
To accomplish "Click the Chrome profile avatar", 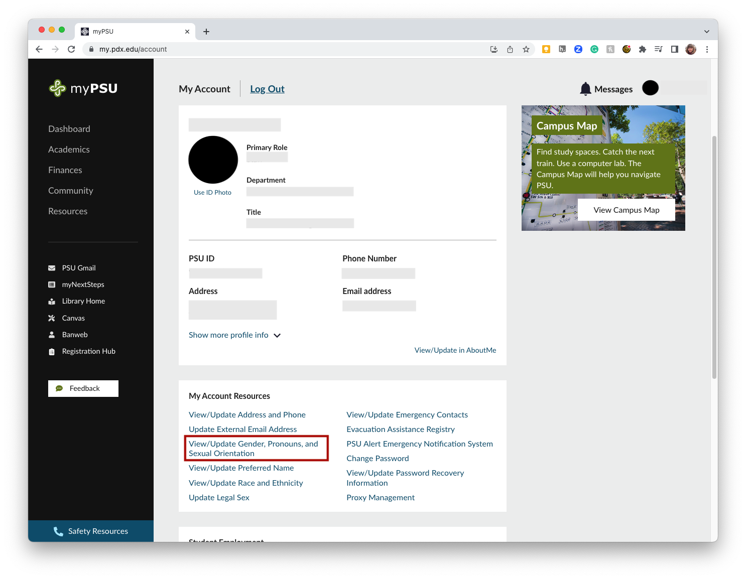I will pos(691,49).
